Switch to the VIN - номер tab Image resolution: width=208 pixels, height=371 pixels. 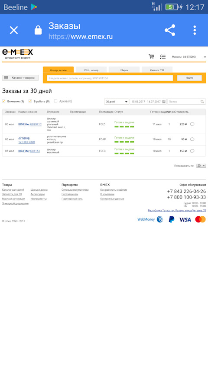[91, 70]
